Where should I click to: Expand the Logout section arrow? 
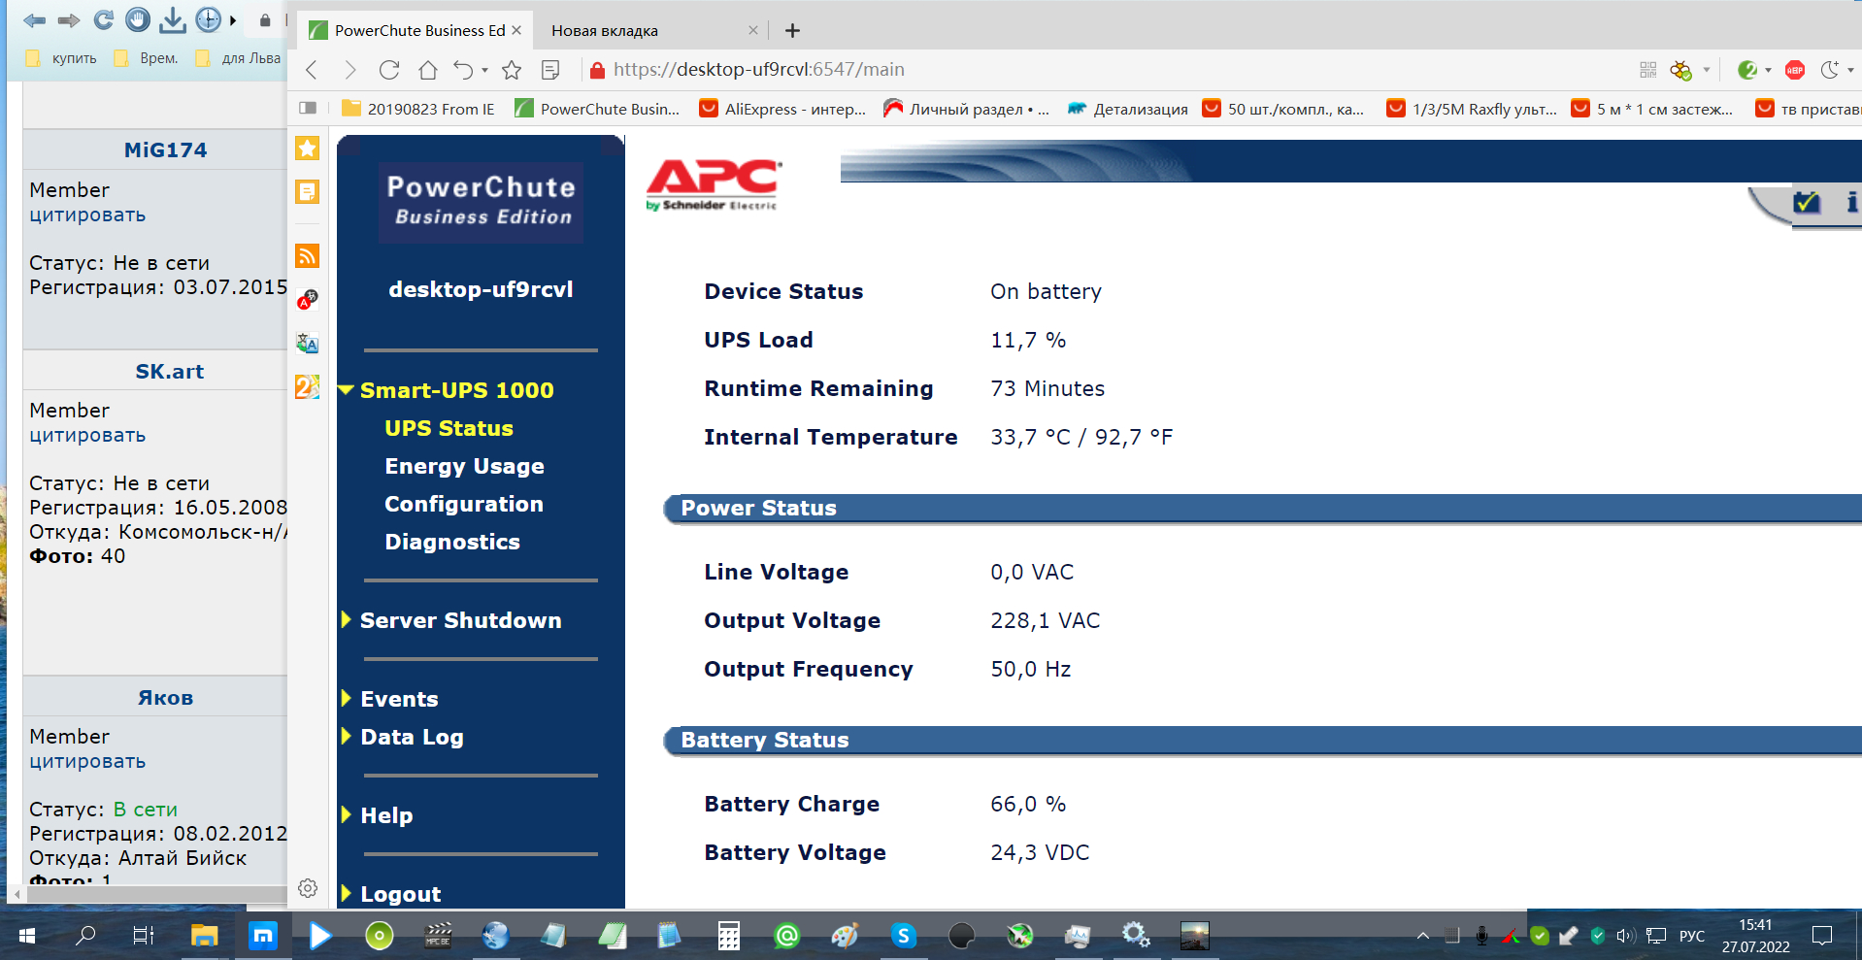click(346, 894)
